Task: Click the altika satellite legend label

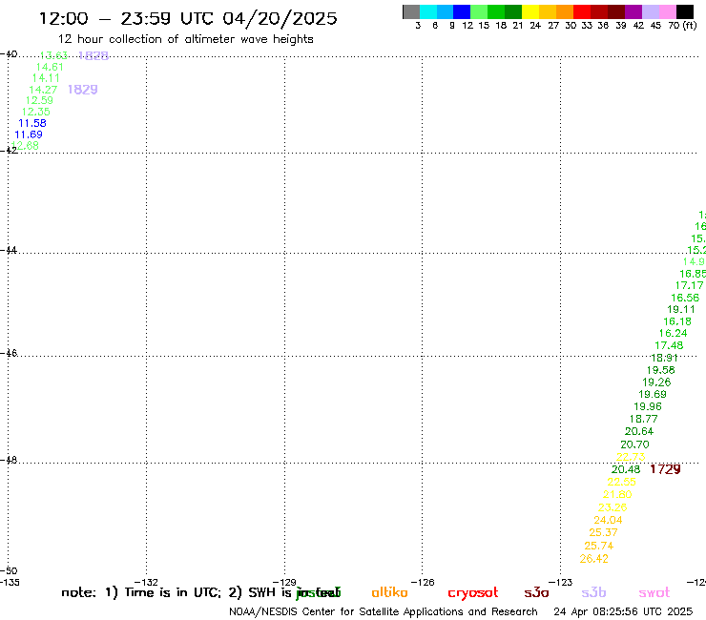Action: point(389,592)
